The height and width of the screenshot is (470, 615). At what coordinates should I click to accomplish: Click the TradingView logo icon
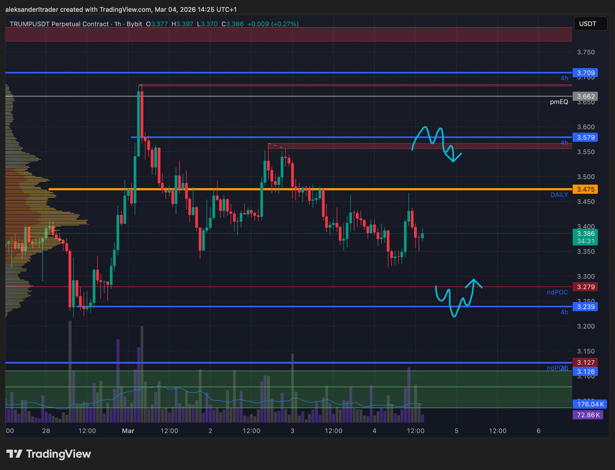(14, 454)
